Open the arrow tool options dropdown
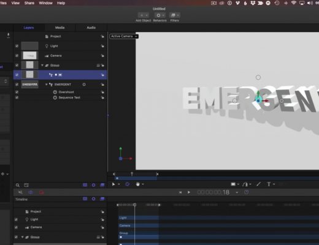This screenshot has width=319, height=245. point(119,184)
